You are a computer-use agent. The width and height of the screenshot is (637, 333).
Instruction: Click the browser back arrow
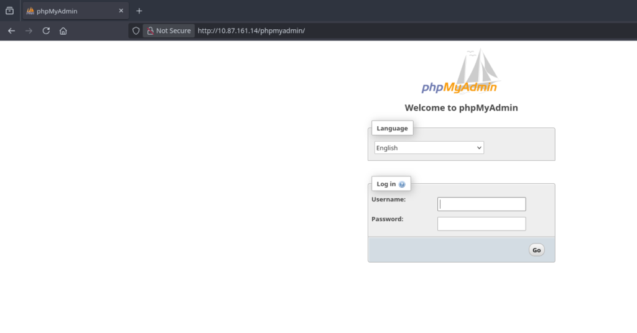tap(11, 30)
